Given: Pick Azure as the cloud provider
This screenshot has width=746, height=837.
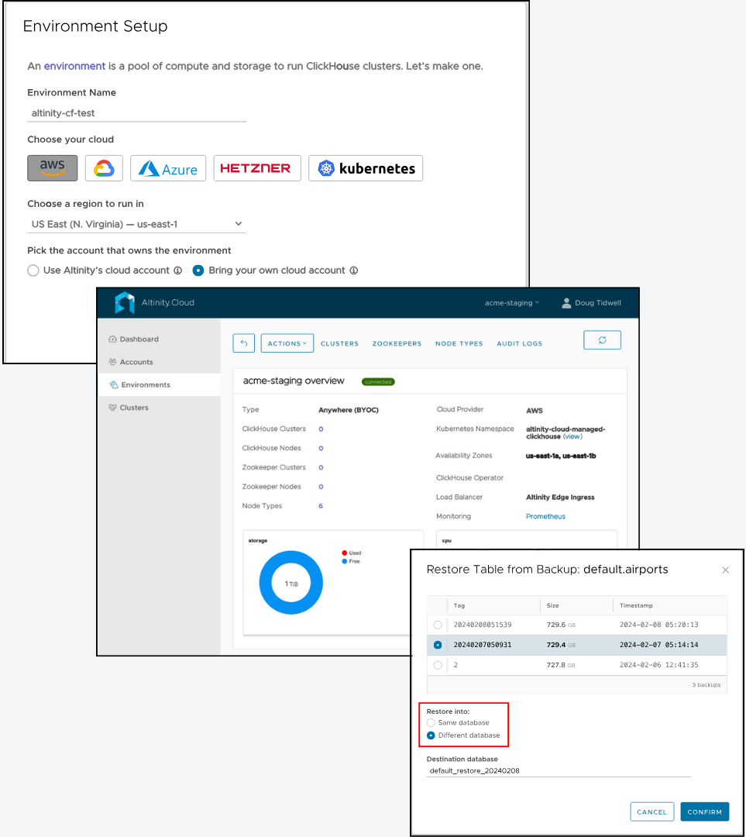Looking at the screenshot, I should (x=168, y=168).
